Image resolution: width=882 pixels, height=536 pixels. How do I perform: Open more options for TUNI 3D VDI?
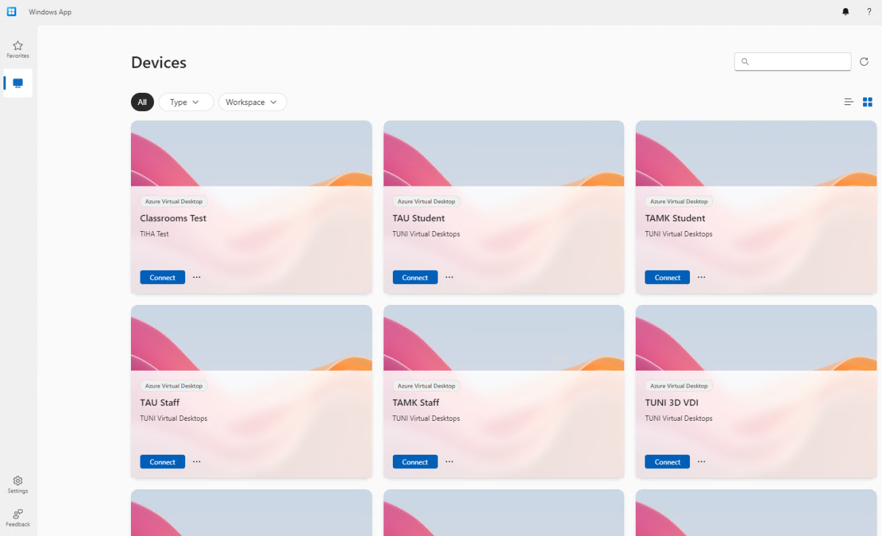[x=702, y=461]
